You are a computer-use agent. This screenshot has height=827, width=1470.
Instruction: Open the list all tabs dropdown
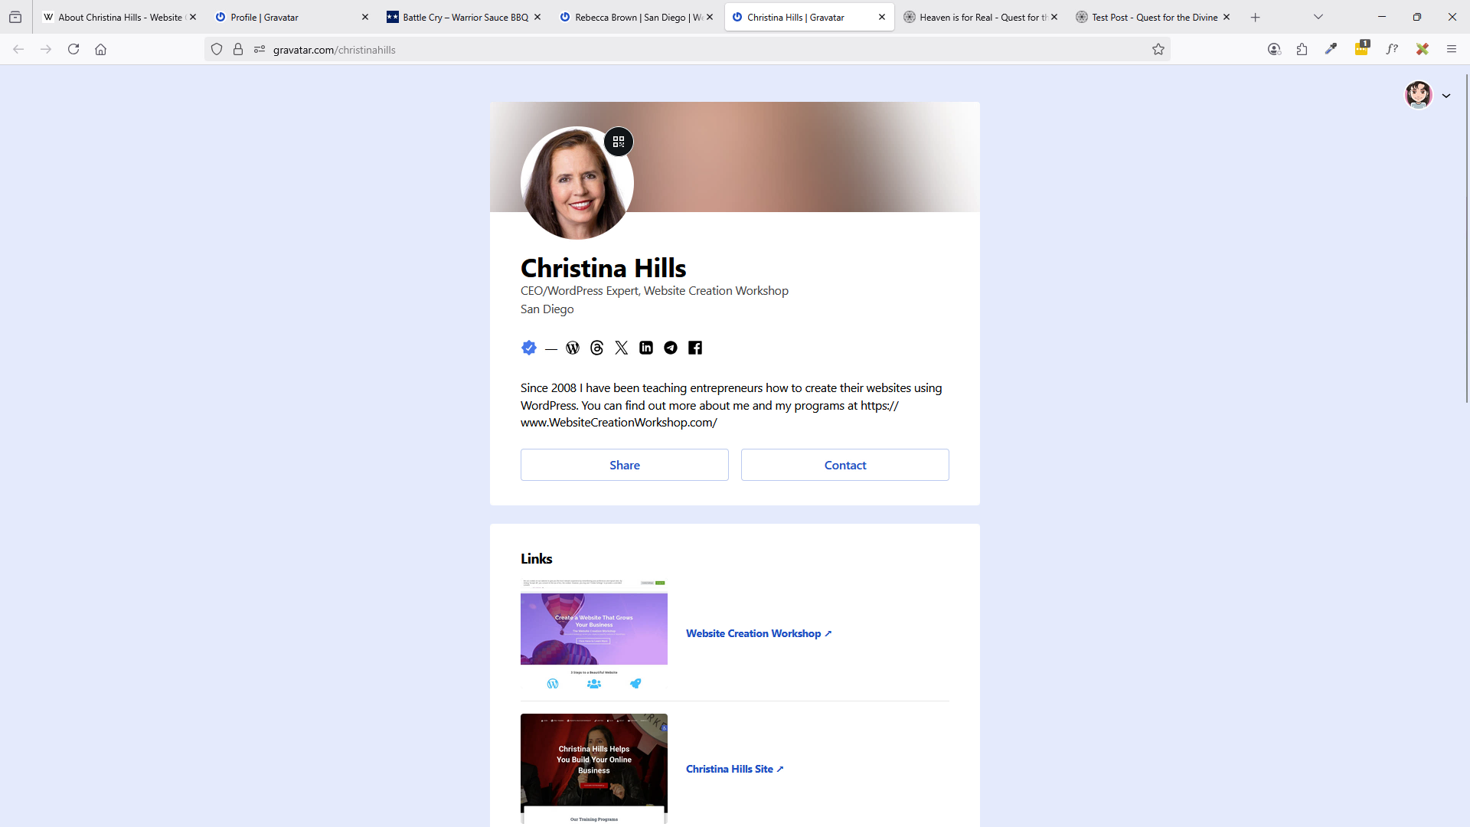[1318, 17]
